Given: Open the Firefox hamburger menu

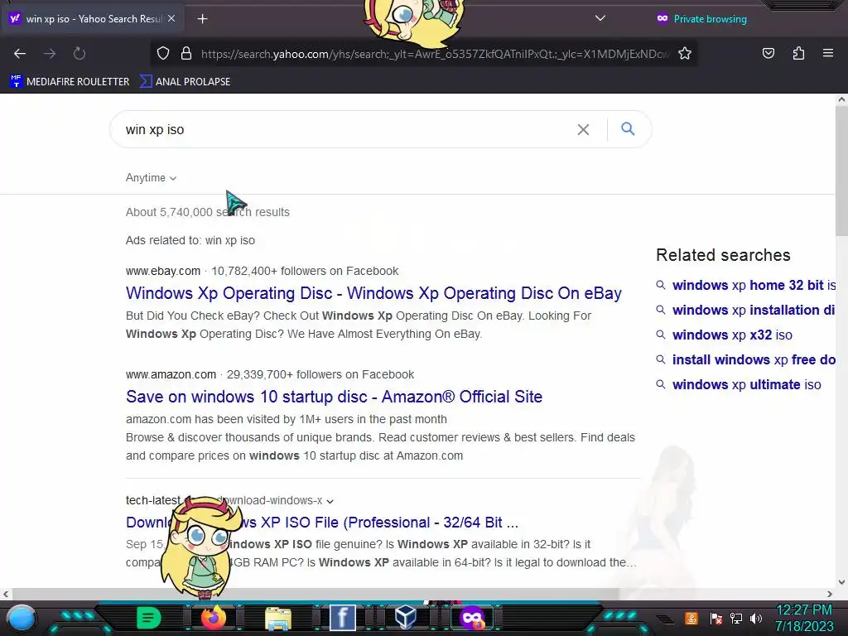Looking at the screenshot, I should click(x=828, y=53).
